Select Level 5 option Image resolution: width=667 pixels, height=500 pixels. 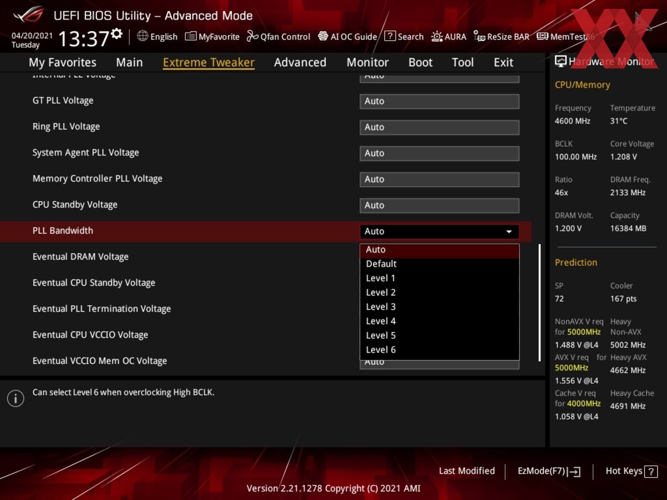[x=439, y=335]
